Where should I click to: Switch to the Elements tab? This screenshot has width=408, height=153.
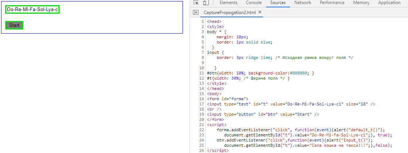[x=228, y=3]
